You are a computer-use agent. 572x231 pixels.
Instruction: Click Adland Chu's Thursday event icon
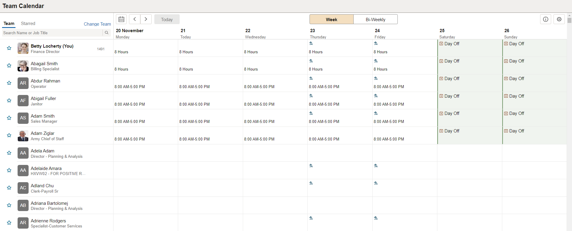click(311, 183)
